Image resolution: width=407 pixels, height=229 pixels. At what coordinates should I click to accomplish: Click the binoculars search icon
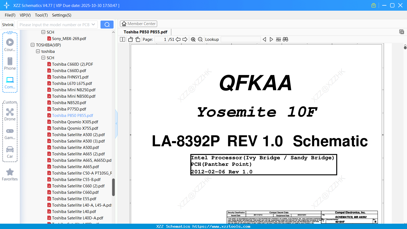click(285, 40)
